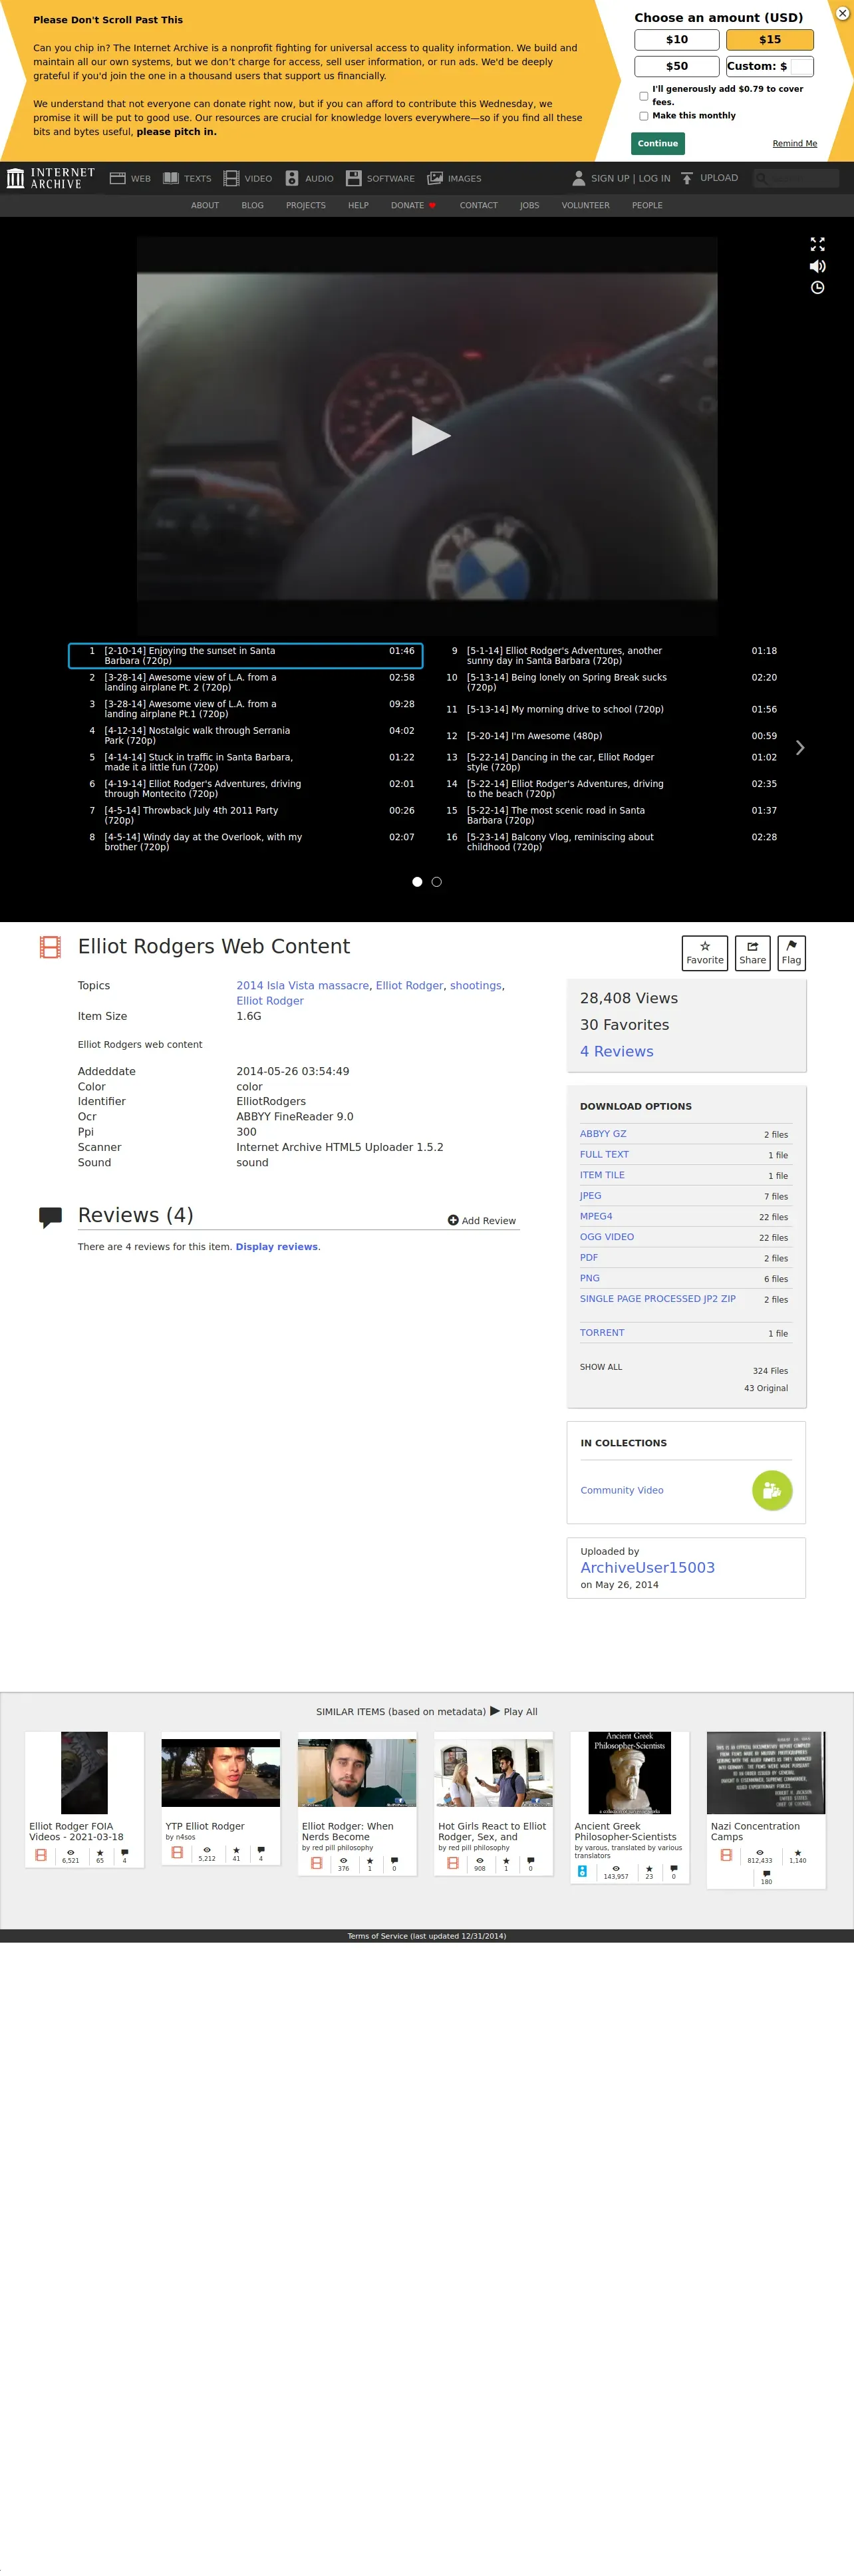This screenshot has width=854, height=2576.
Task: Open the Software media type menu
Action: click(x=380, y=178)
